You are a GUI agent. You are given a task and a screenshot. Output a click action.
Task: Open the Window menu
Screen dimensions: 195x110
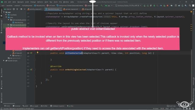66,2
